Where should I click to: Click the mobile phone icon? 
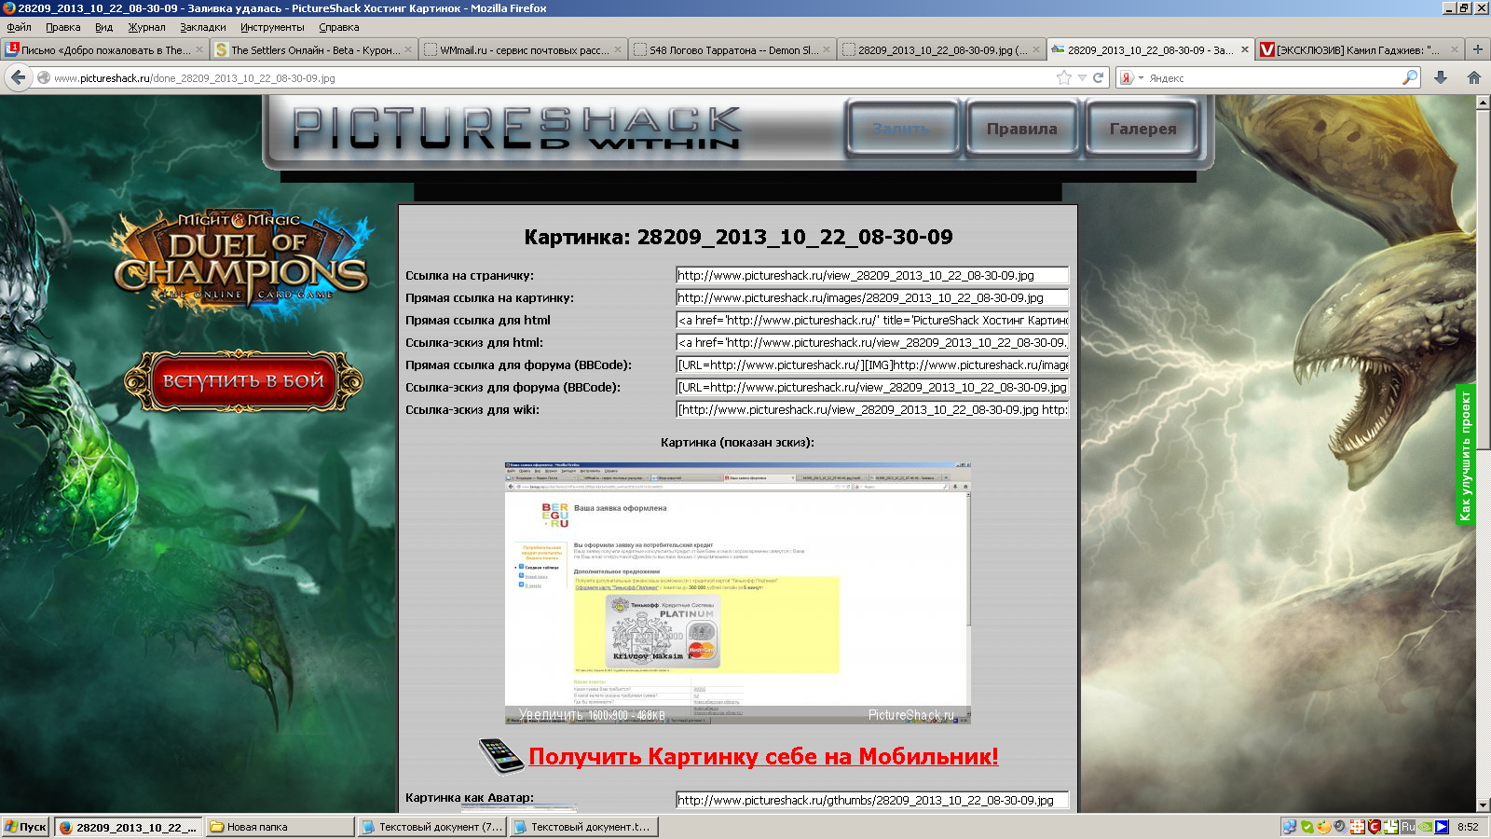tap(501, 755)
